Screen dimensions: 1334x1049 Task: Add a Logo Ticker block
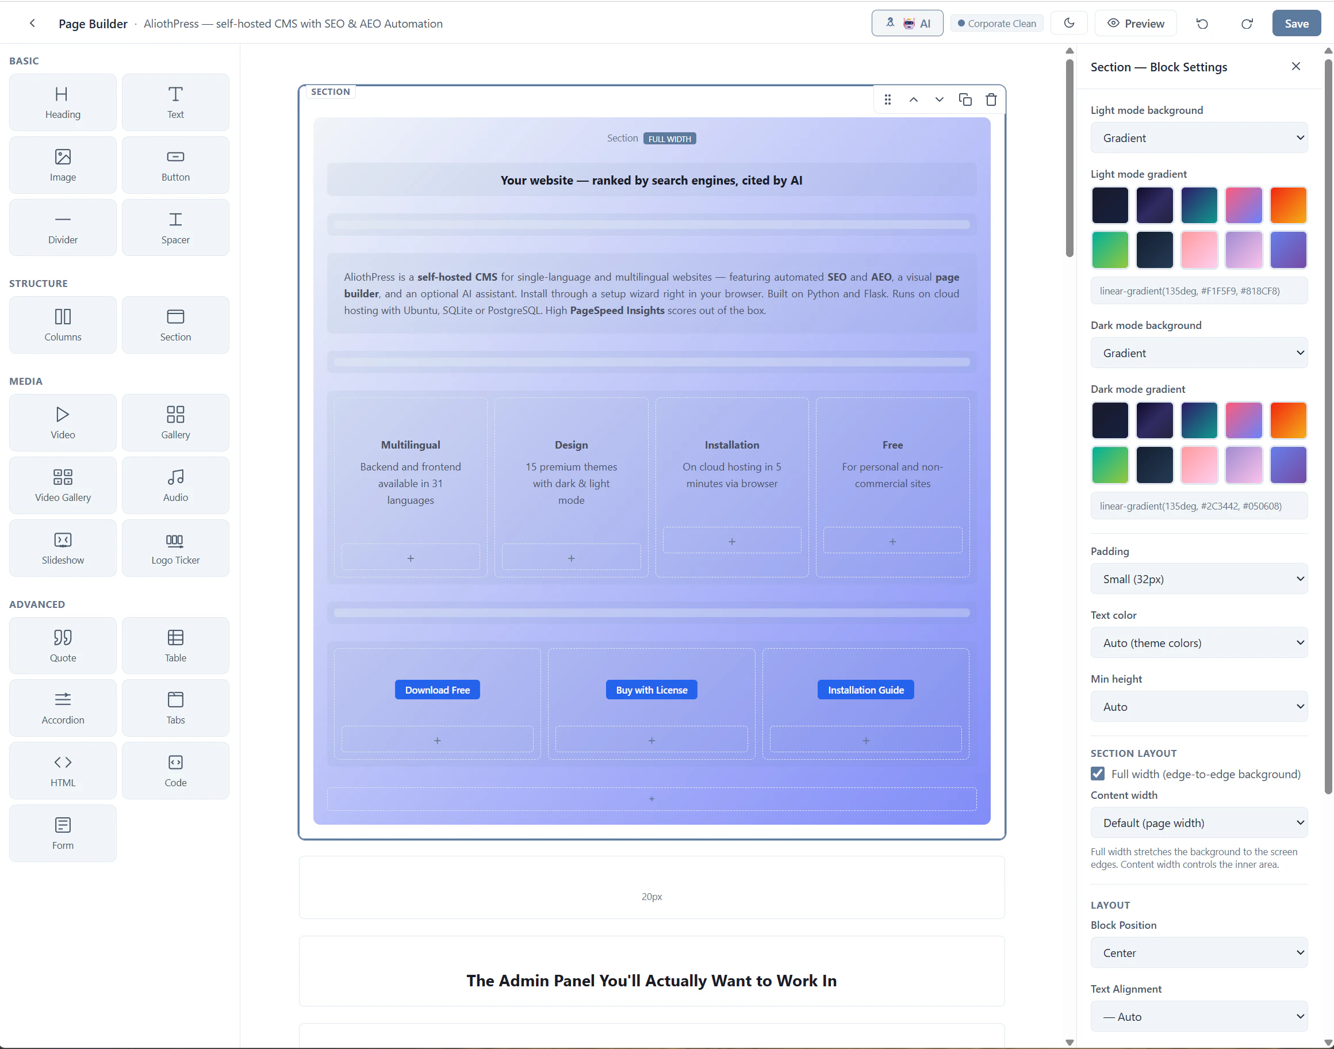[x=175, y=548]
